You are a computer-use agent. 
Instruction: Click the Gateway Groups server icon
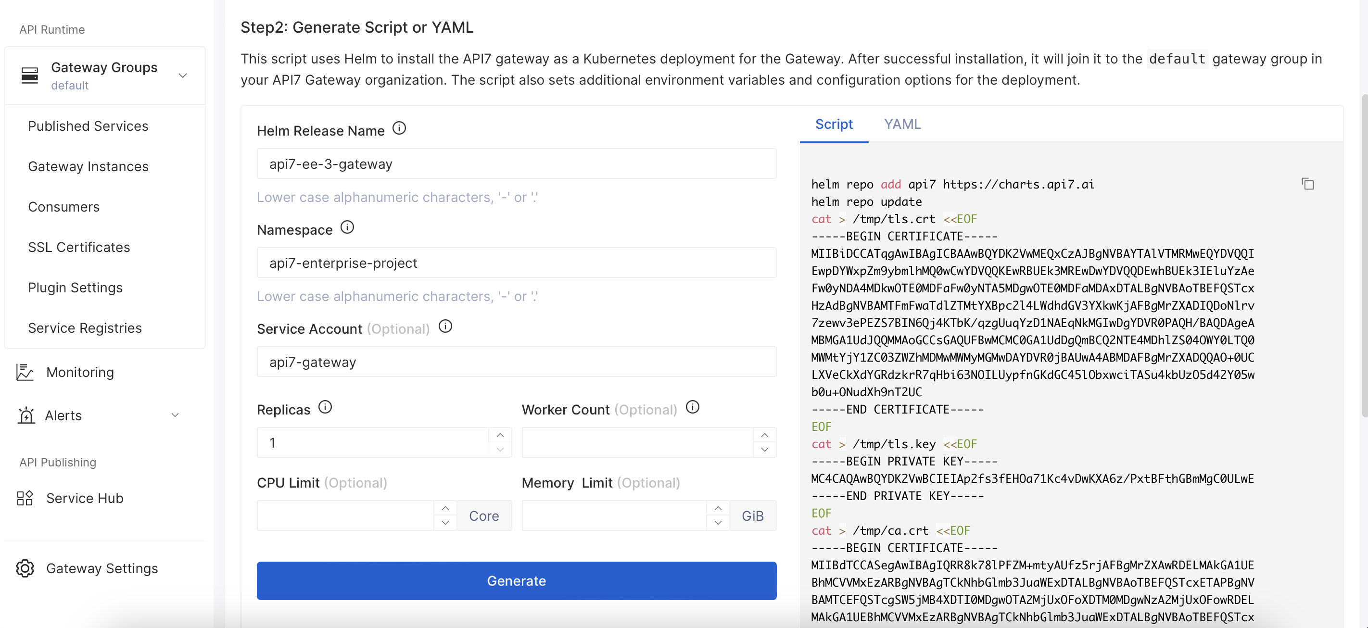[x=30, y=75]
